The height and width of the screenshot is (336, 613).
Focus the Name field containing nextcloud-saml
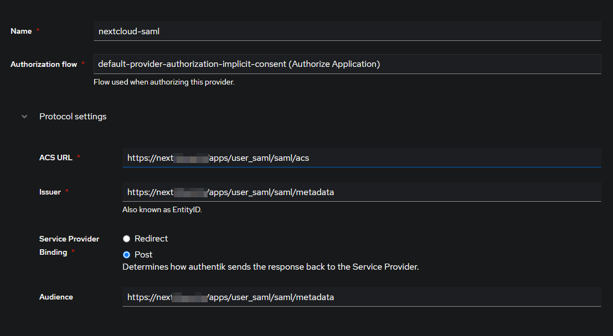347,32
